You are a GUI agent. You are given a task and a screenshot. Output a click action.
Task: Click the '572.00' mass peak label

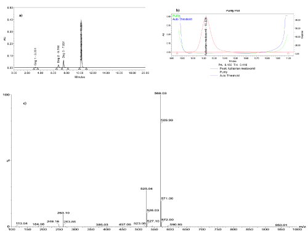coord(168,220)
